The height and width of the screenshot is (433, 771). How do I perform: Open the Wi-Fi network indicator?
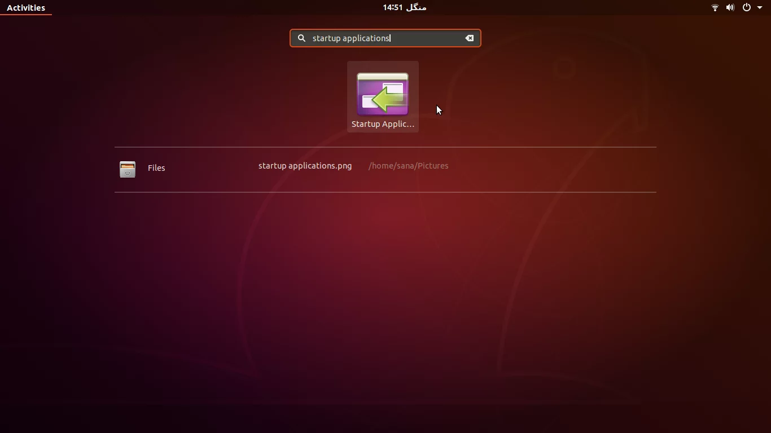coord(715,7)
